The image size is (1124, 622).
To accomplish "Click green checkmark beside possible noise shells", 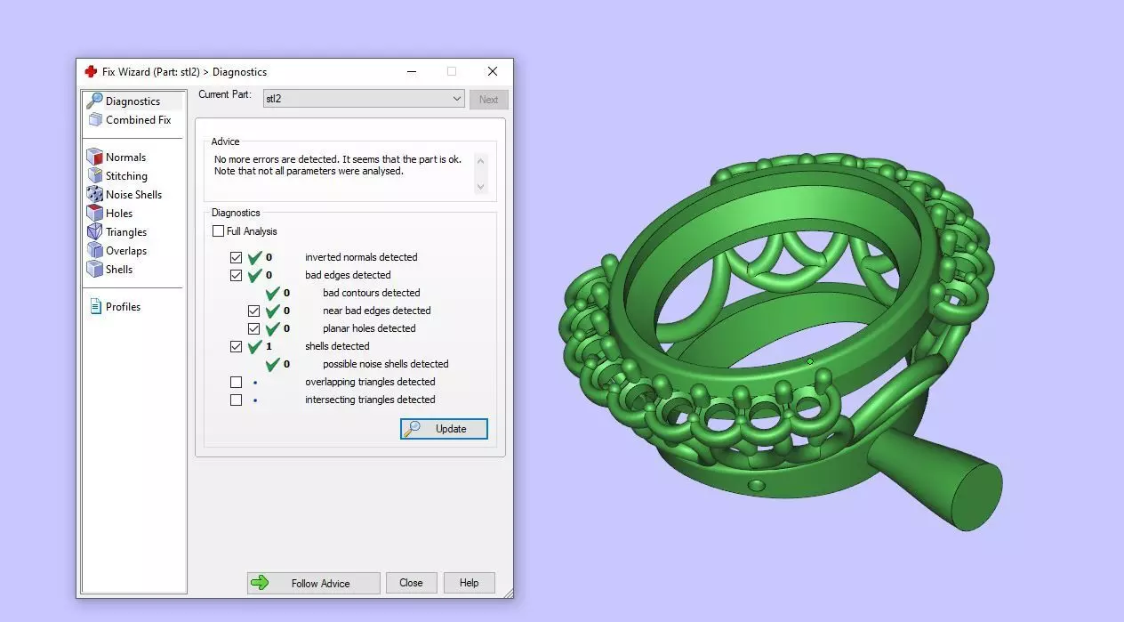I will click(273, 364).
